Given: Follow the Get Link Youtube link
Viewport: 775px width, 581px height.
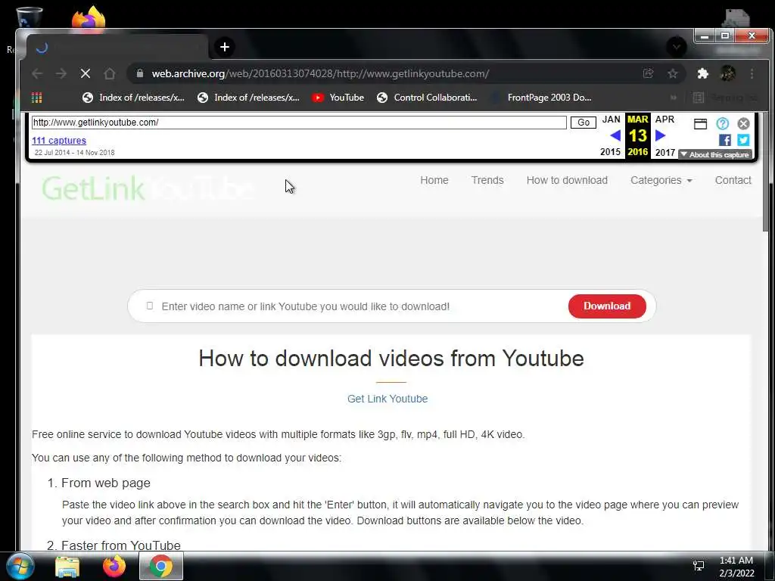Looking at the screenshot, I should [x=387, y=399].
